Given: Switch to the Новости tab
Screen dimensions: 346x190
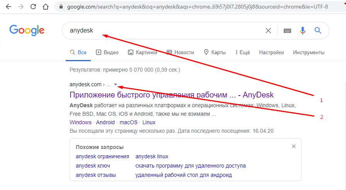Looking at the screenshot, I should 180,52.
